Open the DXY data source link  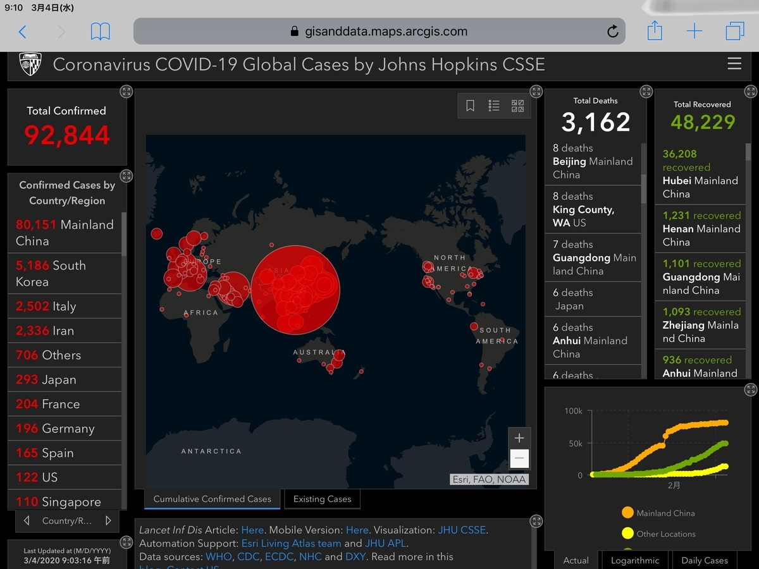click(355, 557)
